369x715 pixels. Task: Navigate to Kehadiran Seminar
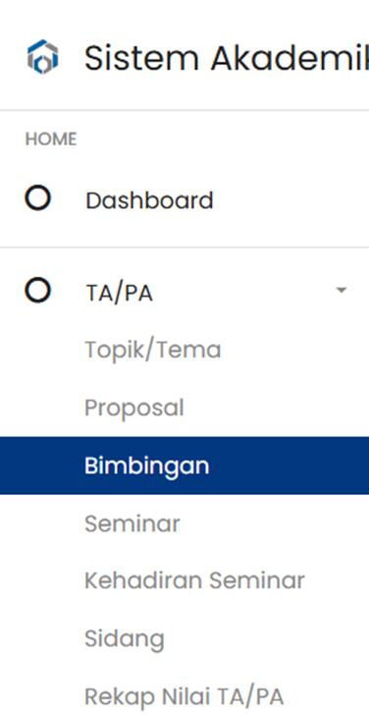pyautogui.click(x=194, y=581)
